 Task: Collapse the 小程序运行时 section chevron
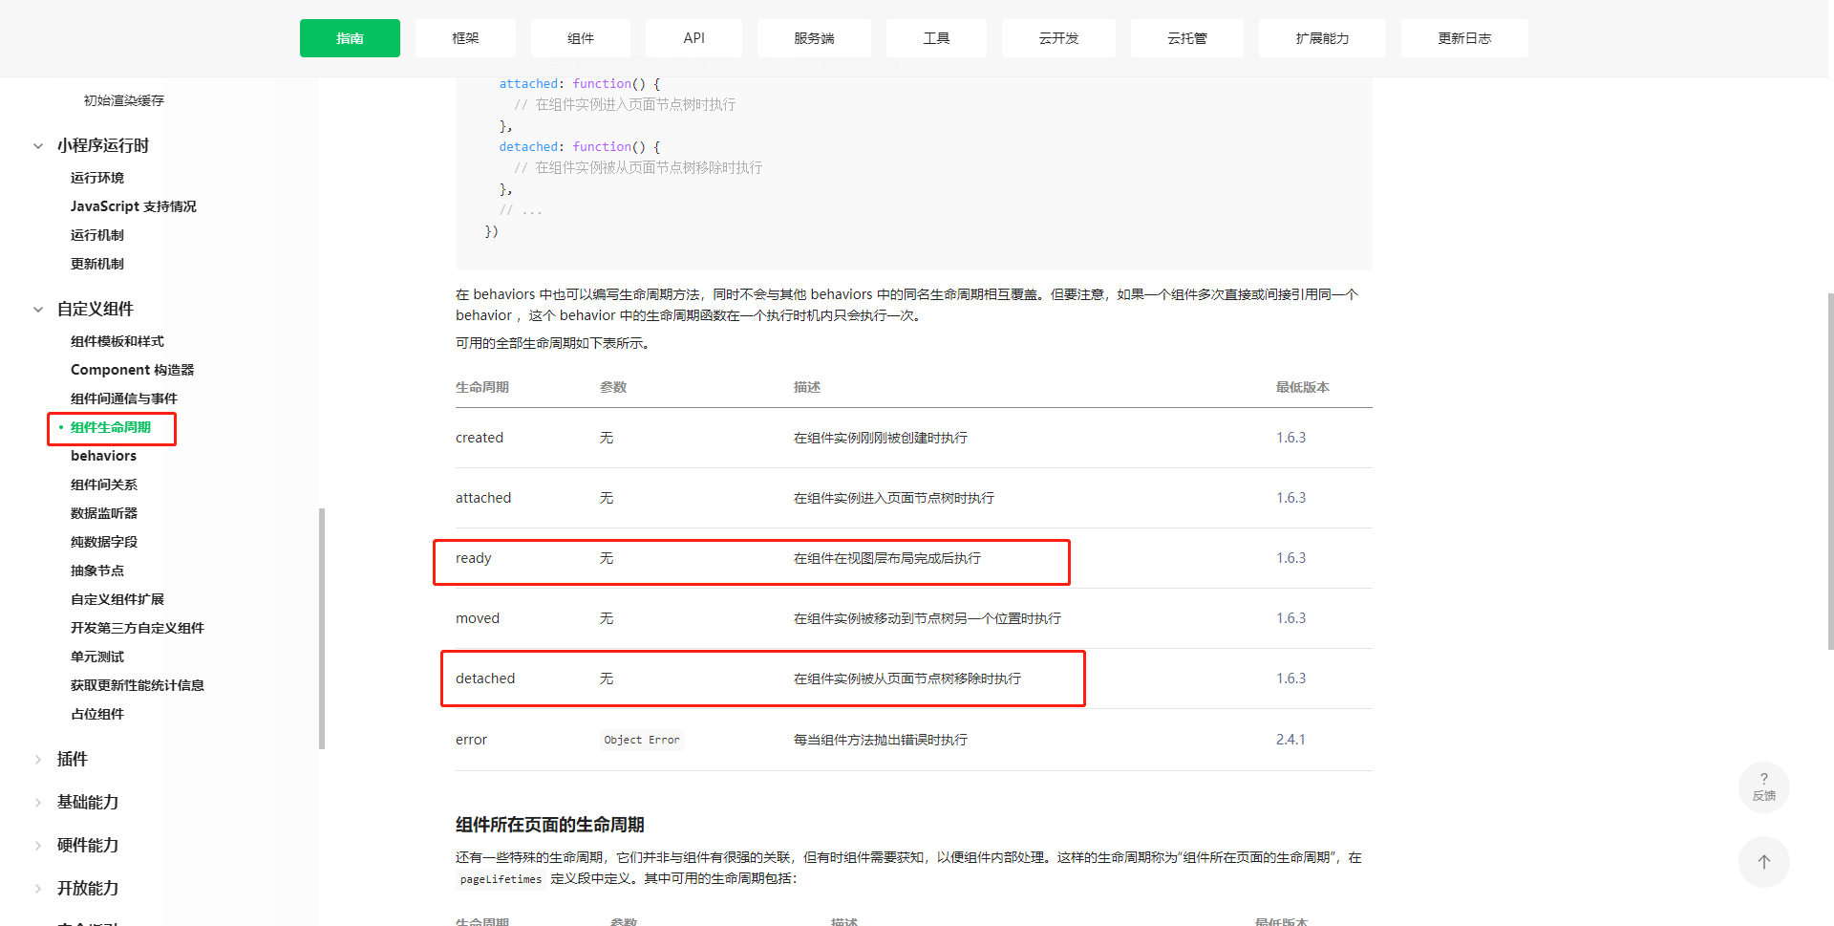point(38,146)
